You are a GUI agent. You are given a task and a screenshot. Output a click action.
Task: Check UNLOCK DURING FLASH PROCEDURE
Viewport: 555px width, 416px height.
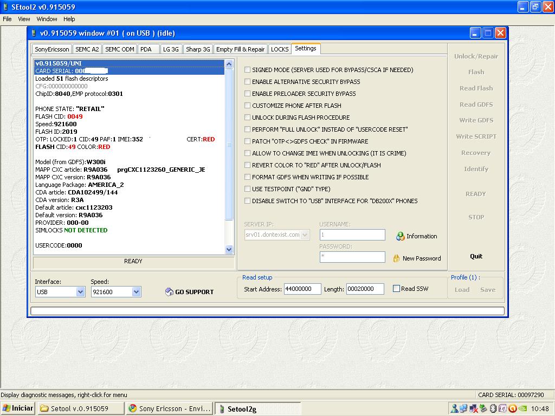(x=247, y=118)
